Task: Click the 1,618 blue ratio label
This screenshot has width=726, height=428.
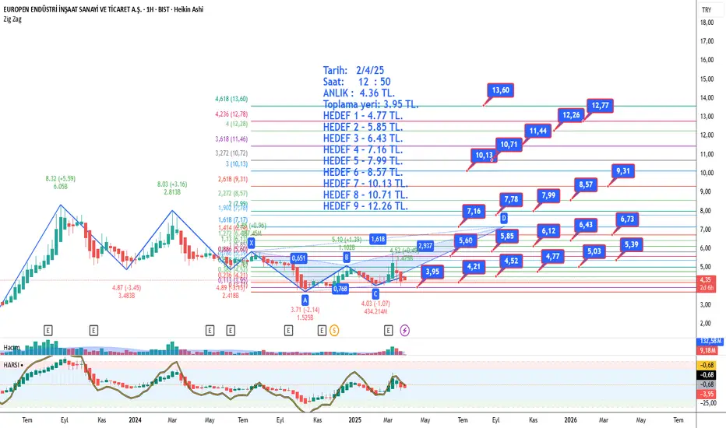Action: 378,239
